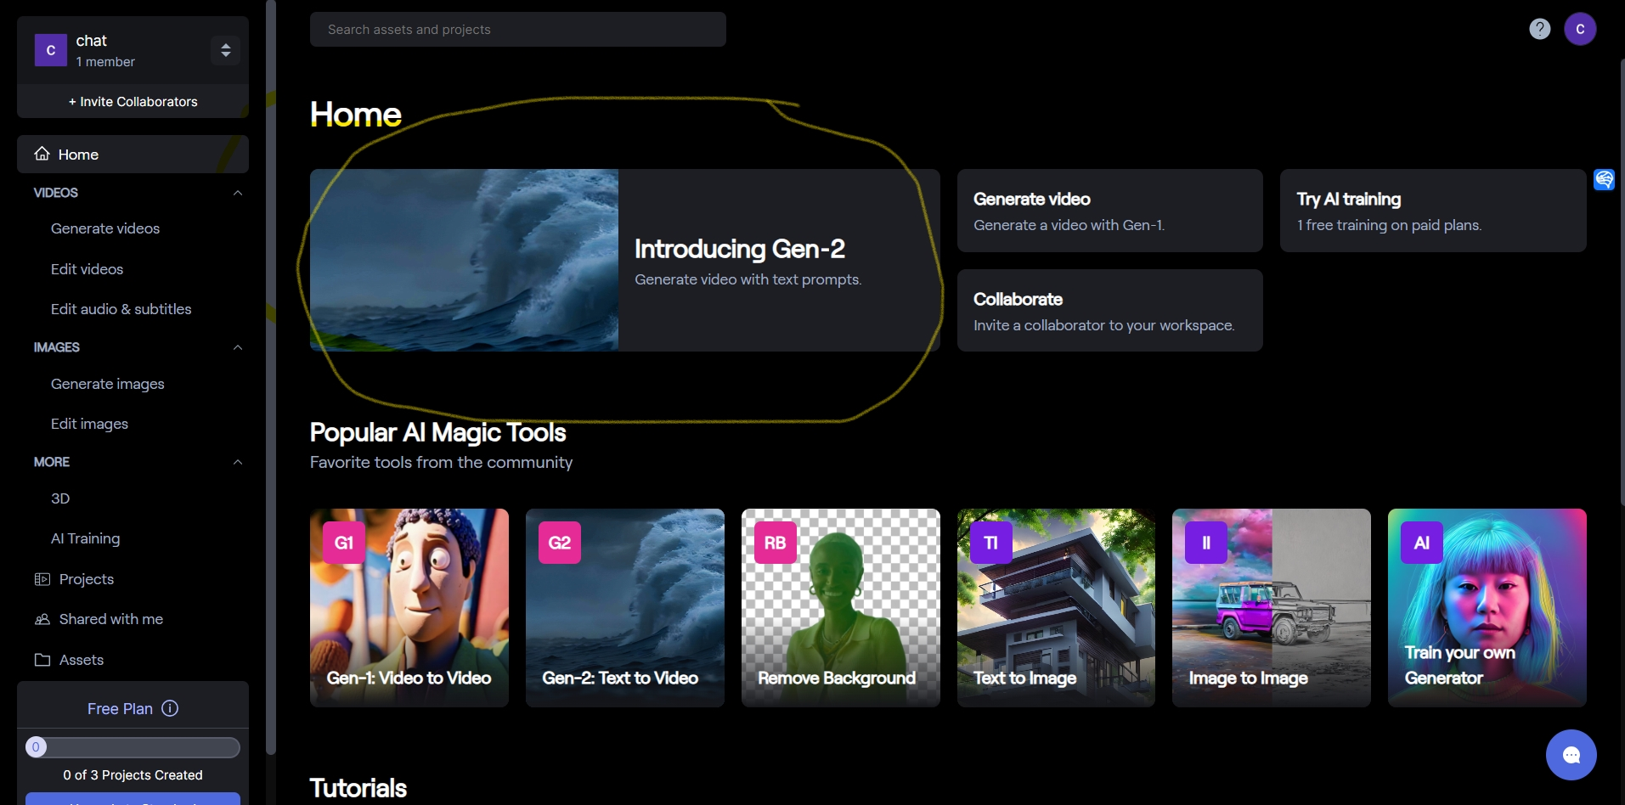1625x805 pixels.
Task: Open Edit audio & subtitles
Action: 121,309
